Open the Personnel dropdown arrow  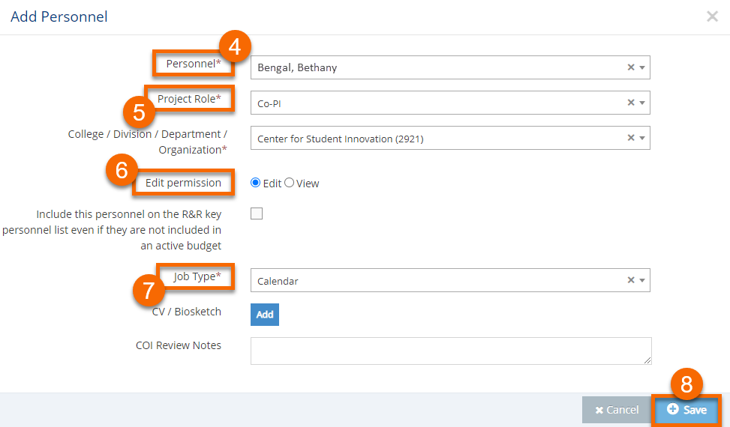642,67
